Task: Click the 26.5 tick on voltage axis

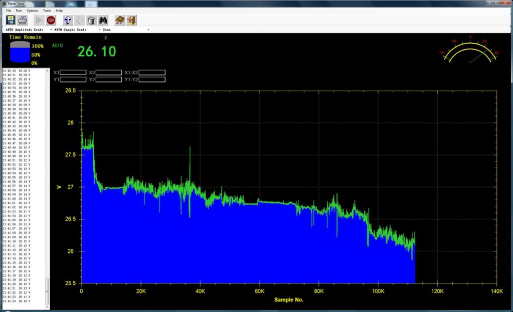Action: [x=70, y=219]
